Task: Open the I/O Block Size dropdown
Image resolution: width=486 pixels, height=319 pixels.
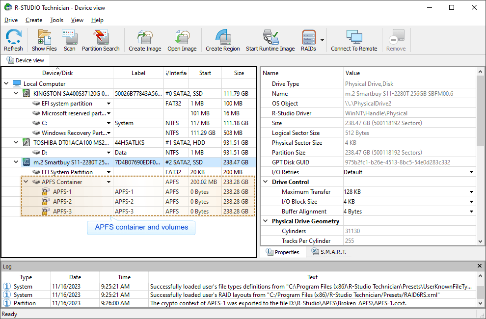Action: click(x=471, y=202)
